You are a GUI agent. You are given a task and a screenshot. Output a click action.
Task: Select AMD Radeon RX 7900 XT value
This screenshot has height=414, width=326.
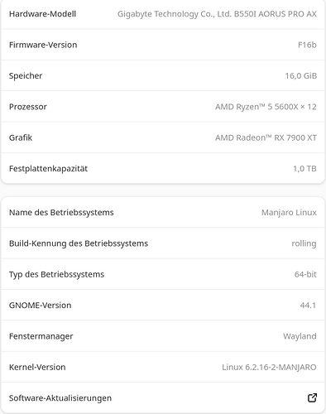(x=266, y=137)
